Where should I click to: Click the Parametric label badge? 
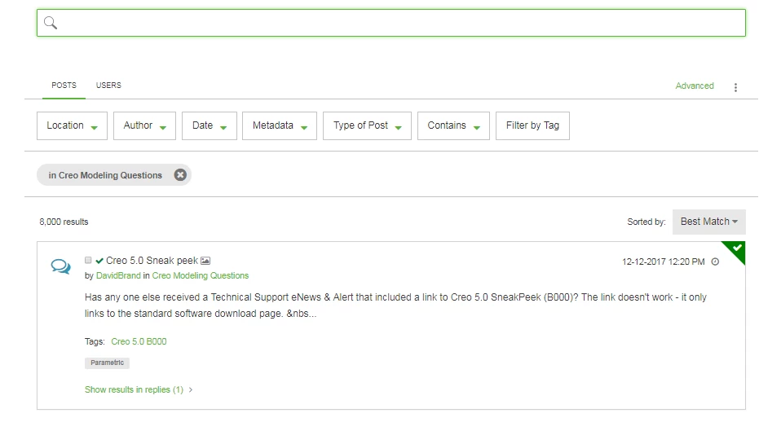click(107, 363)
